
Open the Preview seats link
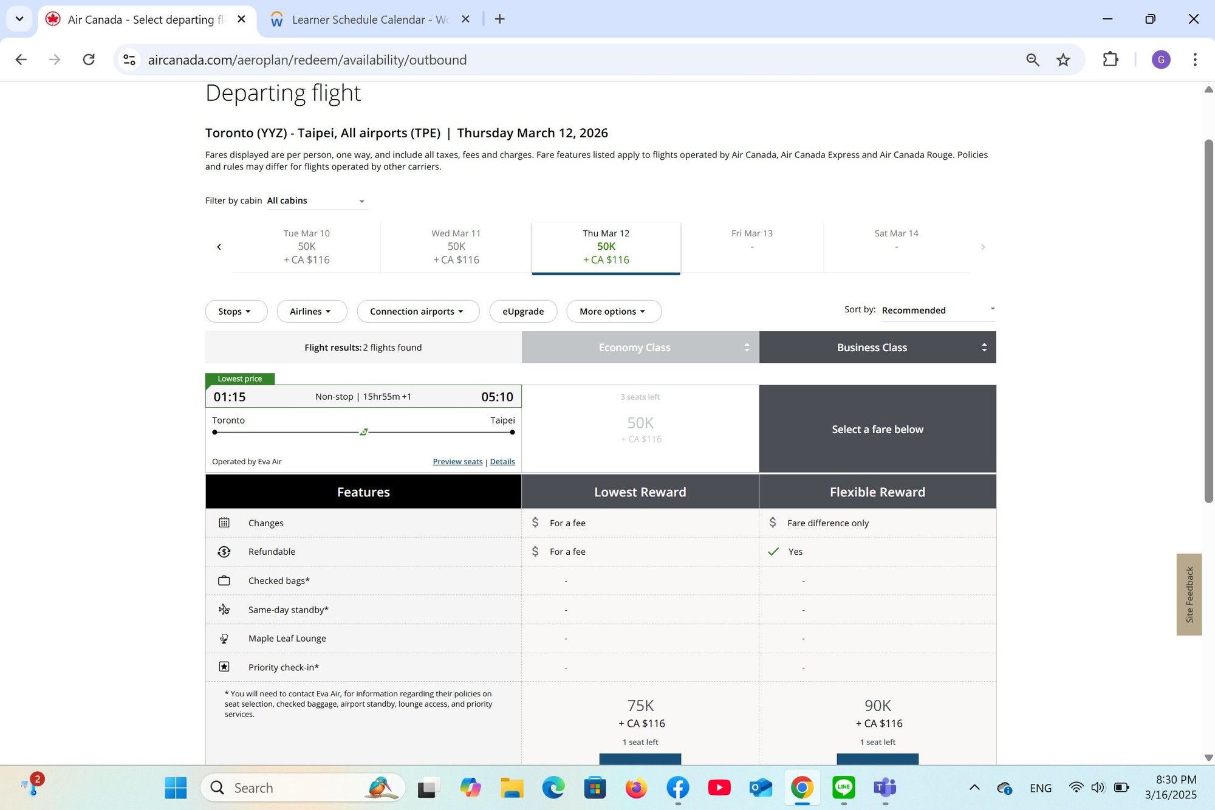point(457,461)
